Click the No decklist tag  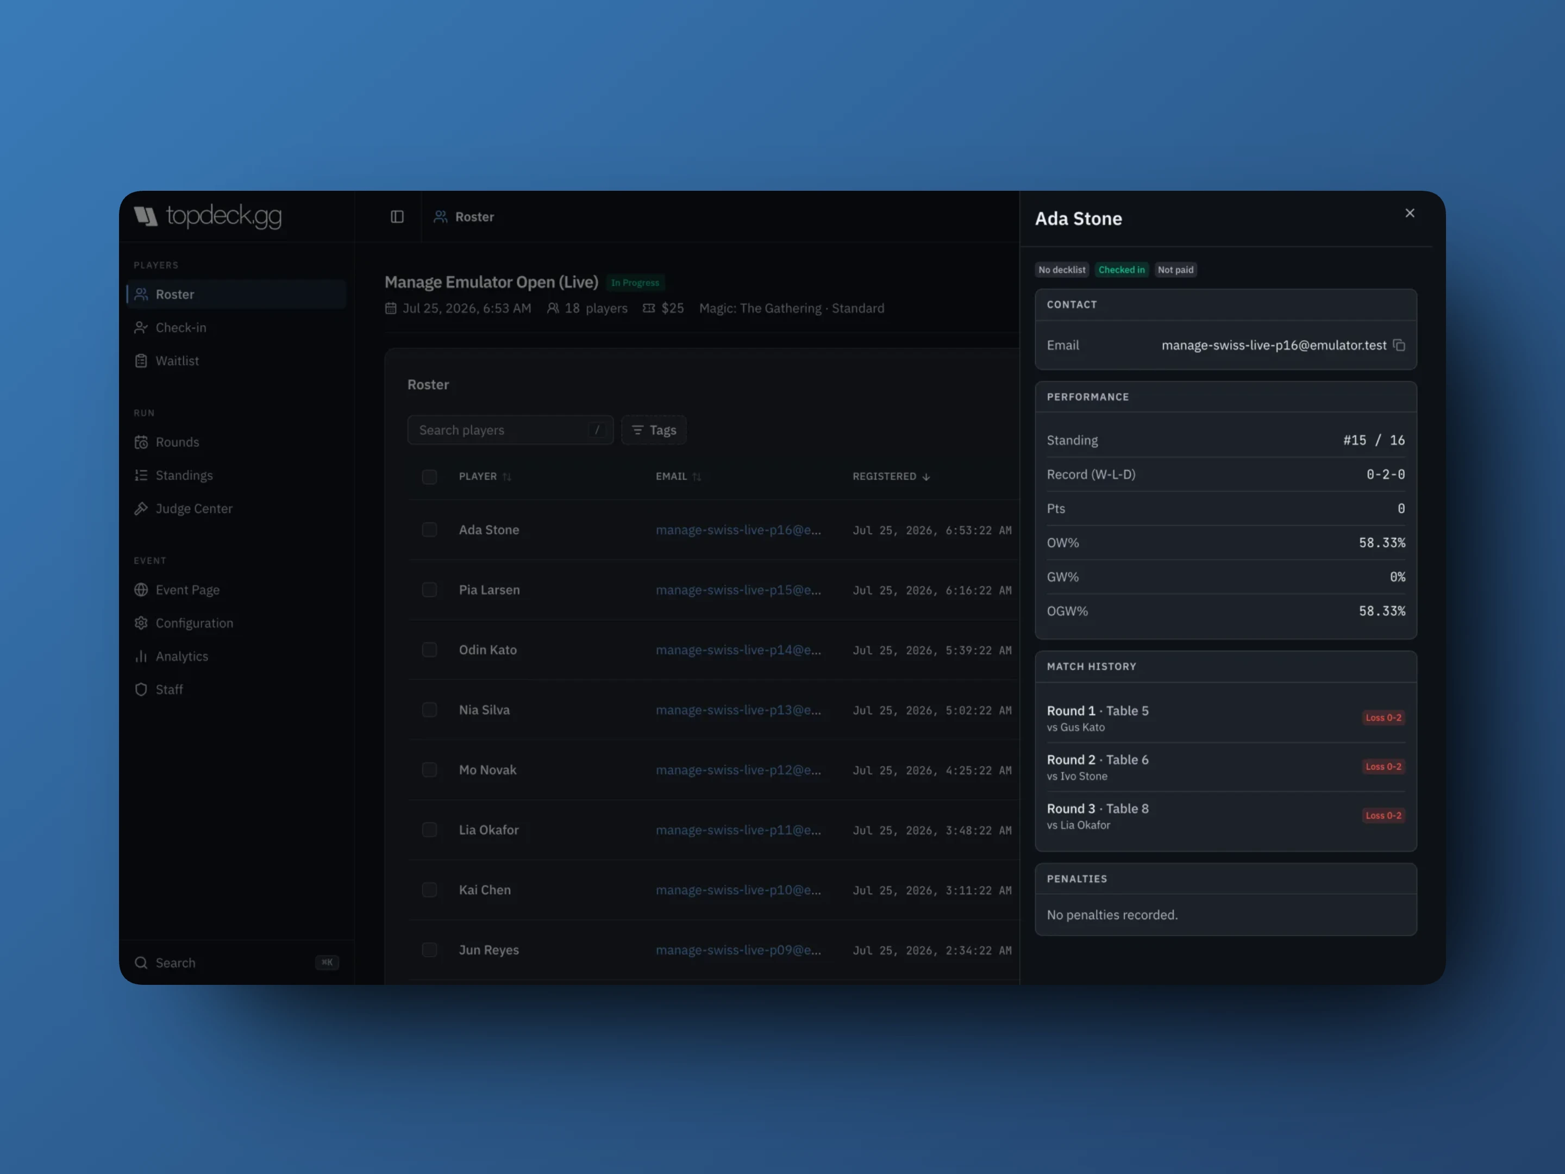pos(1061,270)
